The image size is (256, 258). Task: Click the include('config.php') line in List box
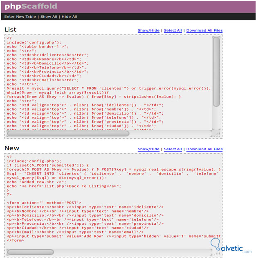(34, 43)
